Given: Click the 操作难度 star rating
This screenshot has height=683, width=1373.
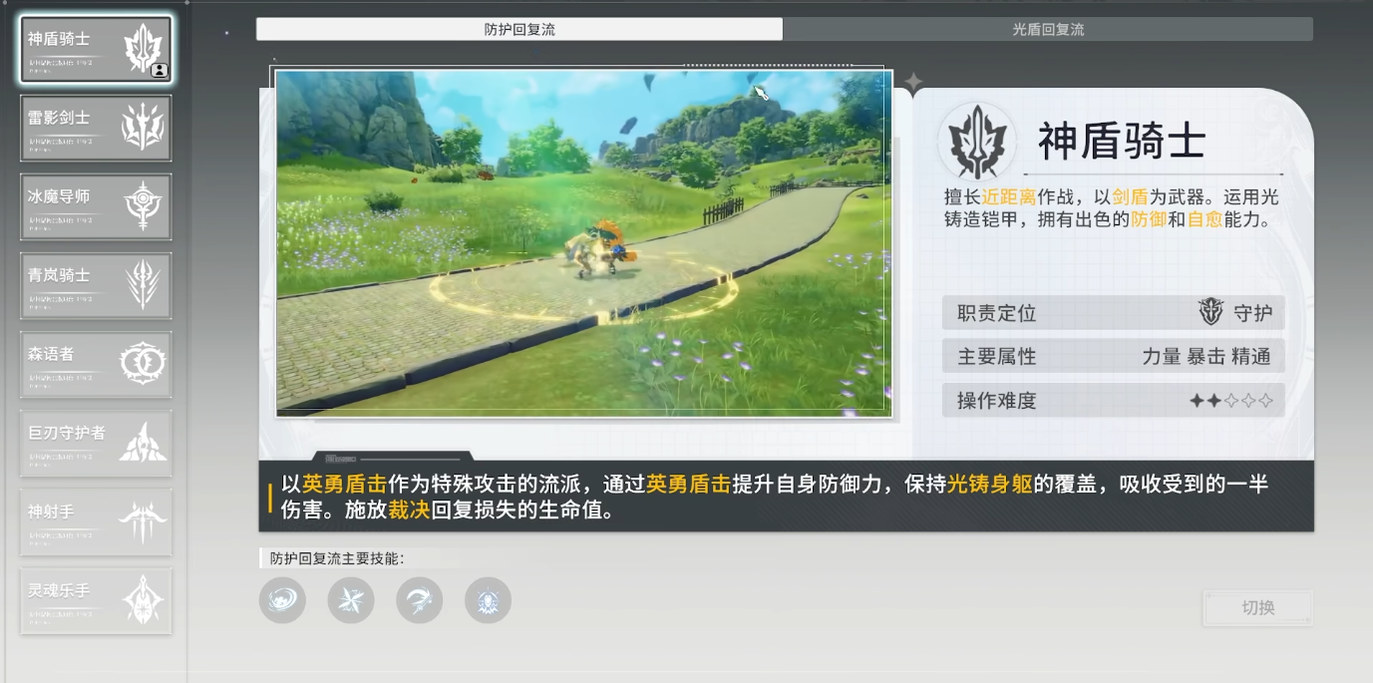Looking at the screenshot, I should [x=1231, y=401].
